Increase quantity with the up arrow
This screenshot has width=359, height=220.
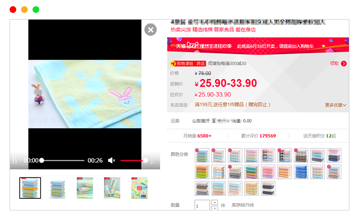point(214,202)
